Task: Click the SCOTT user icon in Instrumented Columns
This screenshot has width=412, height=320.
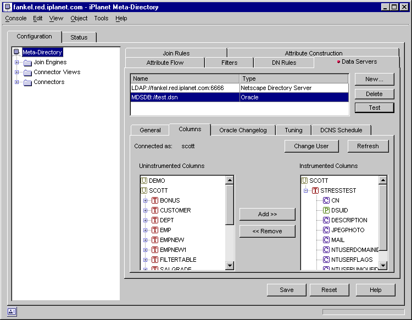Action: coord(304,181)
